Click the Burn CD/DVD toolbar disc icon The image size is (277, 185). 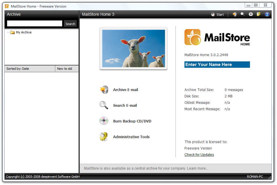click(x=251, y=14)
